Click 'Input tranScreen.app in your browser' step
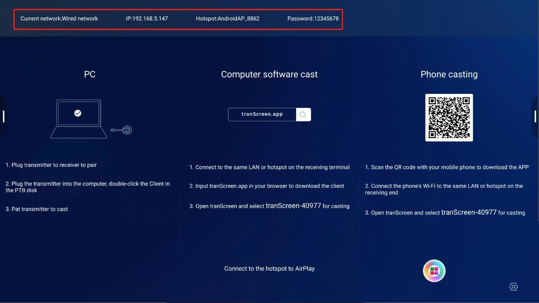 coord(267,186)
